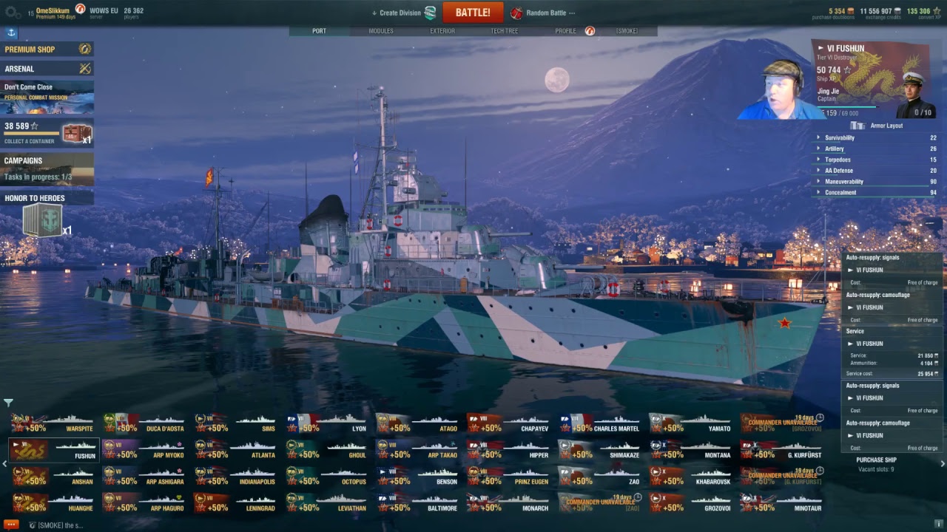Open the Honor to Heroes container
Image resolution: width=947 pixels, height=532 pixels.
[42, 220]
